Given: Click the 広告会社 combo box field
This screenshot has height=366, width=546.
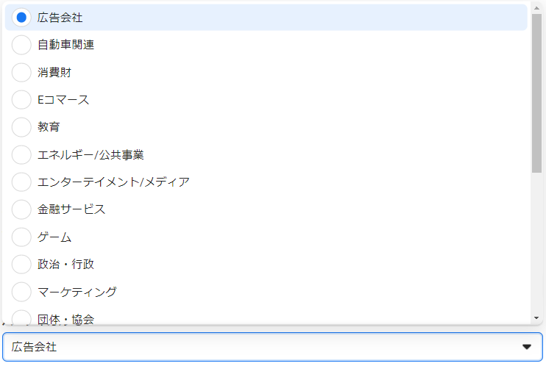Looking at the screenshot, I should tap(258, 347).
